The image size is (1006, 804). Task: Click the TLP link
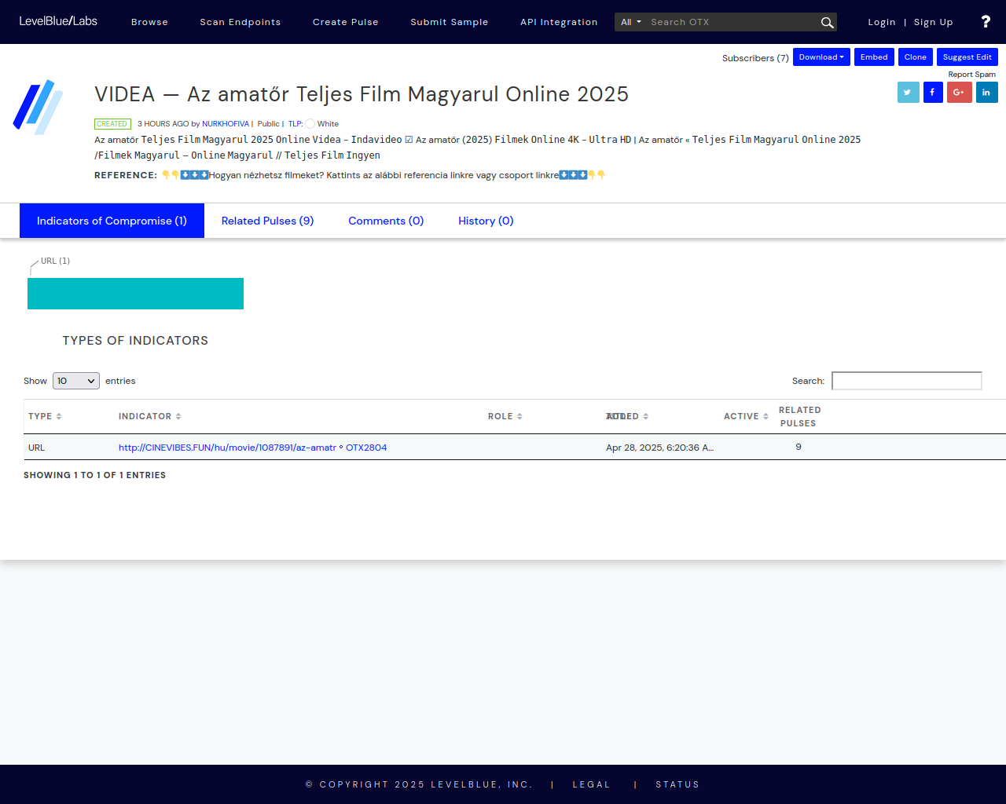pos(296,124)
